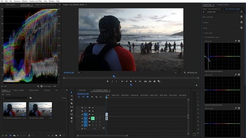
Task: Select the second sequence thumbnail in project bin
Action: click(40, 109)
